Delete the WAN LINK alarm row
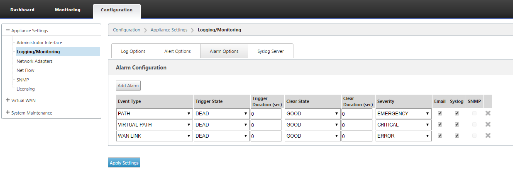513x179 pixels. 488,136
